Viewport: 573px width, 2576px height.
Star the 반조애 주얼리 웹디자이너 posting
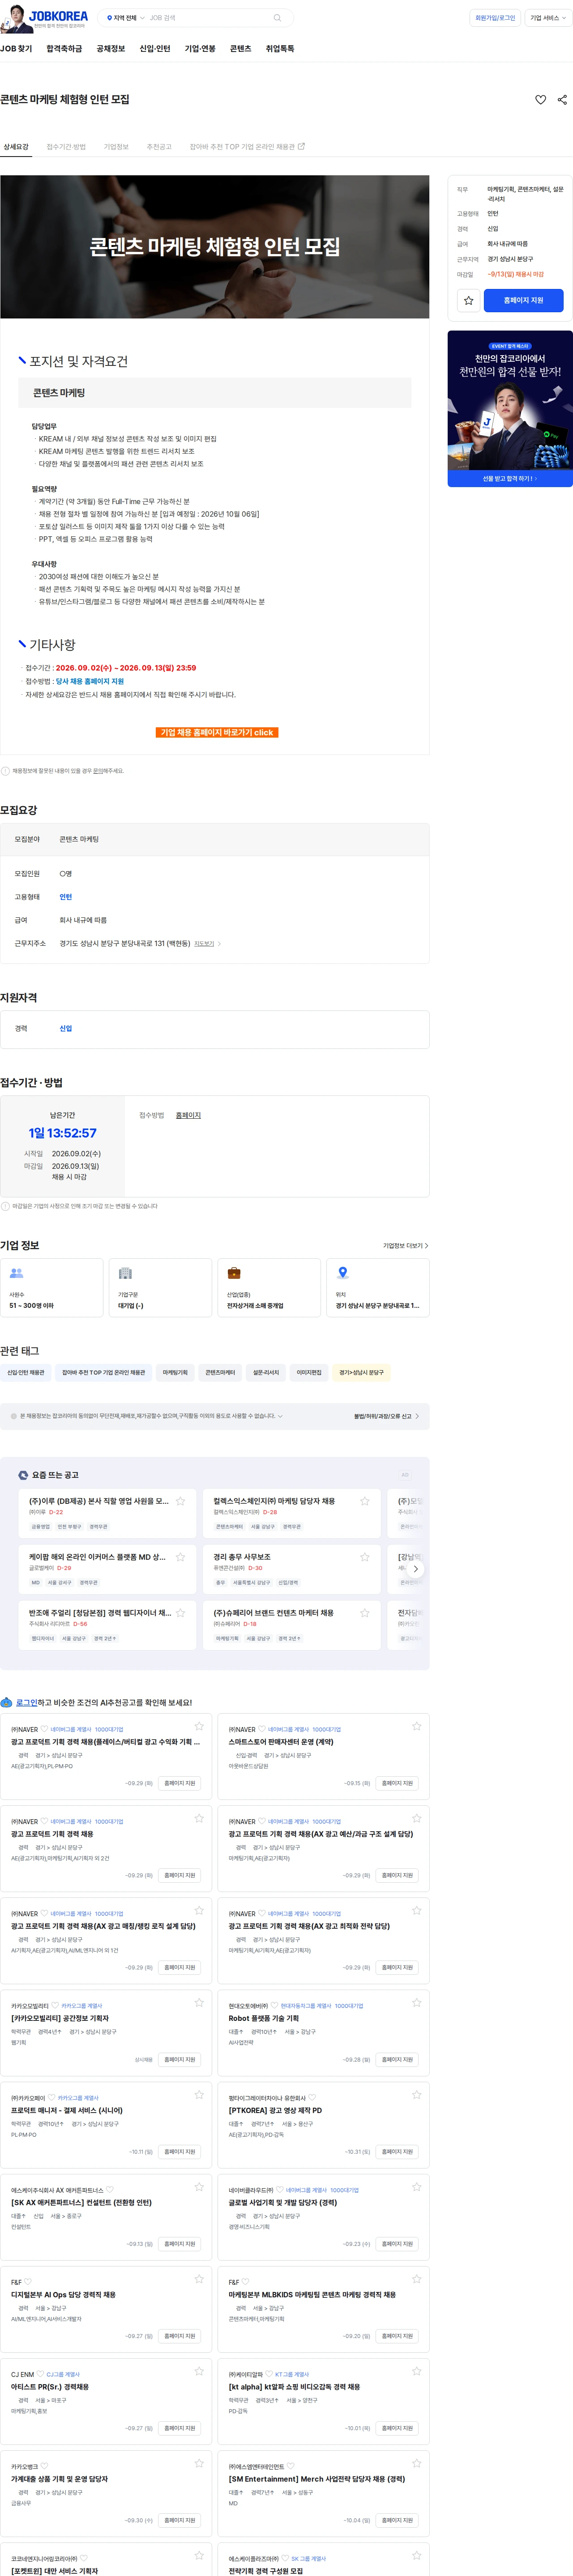click(180, 1613)
